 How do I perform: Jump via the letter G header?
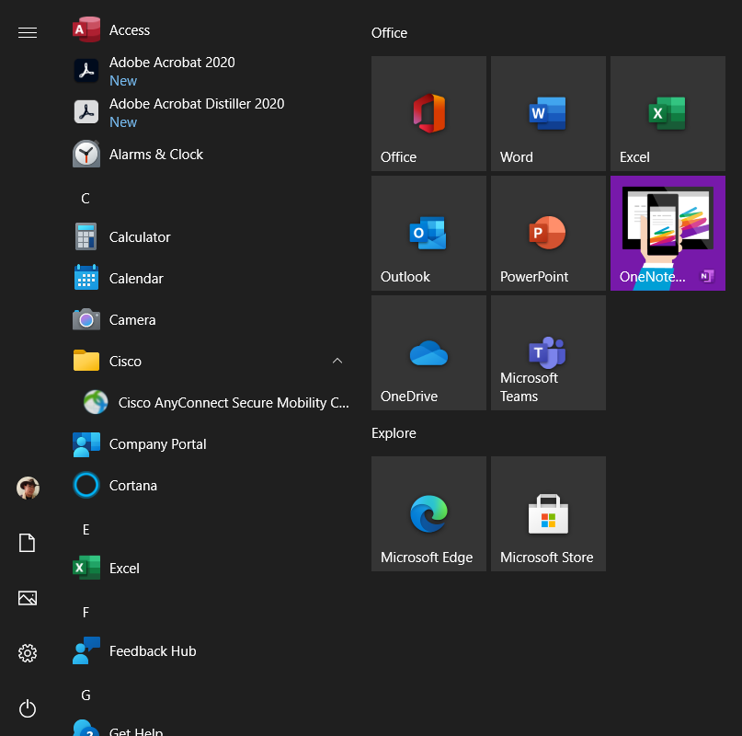[86, 696]
